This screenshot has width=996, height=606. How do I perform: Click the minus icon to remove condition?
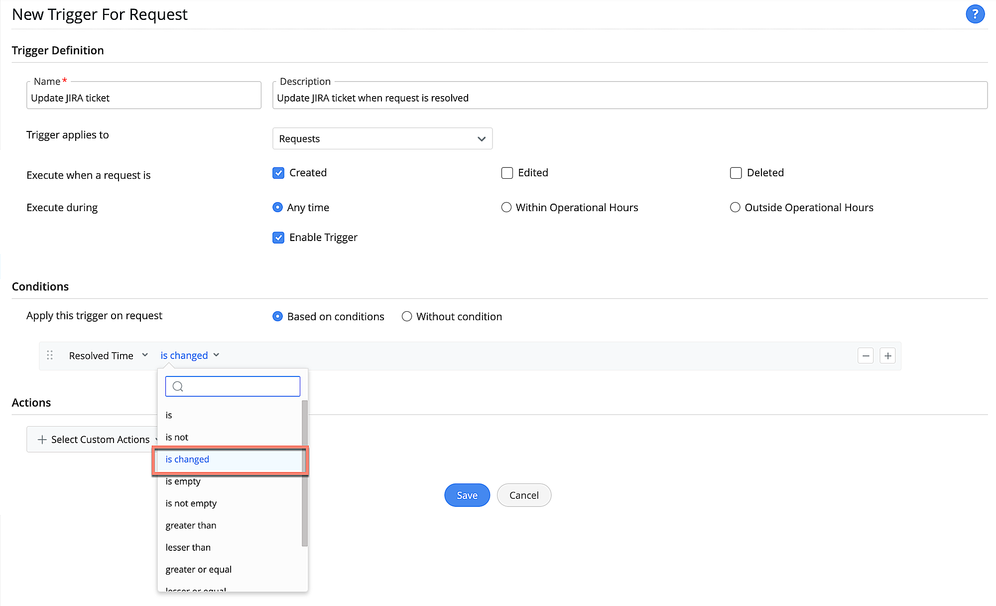coord(866,356)
